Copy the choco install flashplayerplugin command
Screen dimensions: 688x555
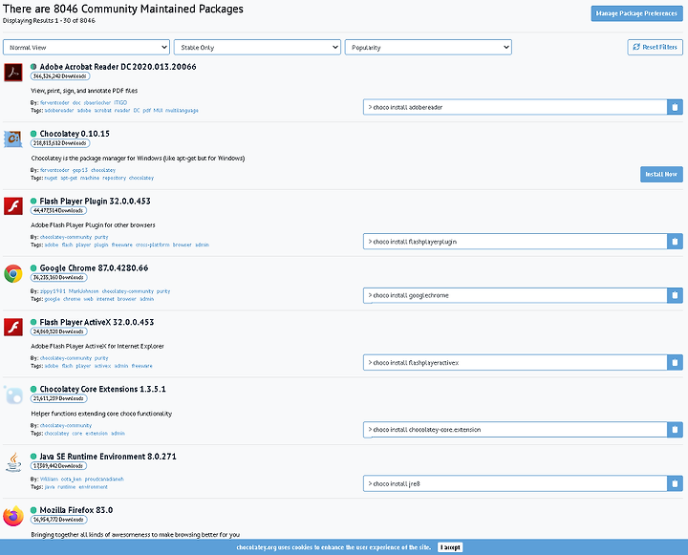(x=675, y=242)
